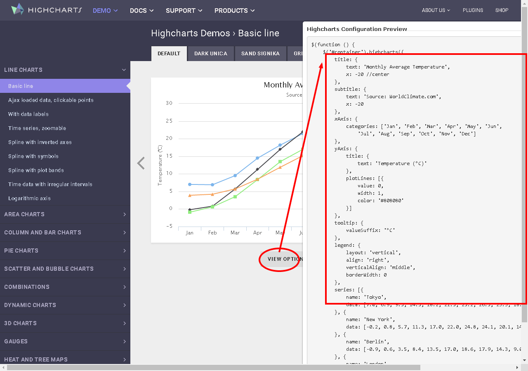Click the orange London triangle point at Jan
528x371 pixels.
[190, 195]
